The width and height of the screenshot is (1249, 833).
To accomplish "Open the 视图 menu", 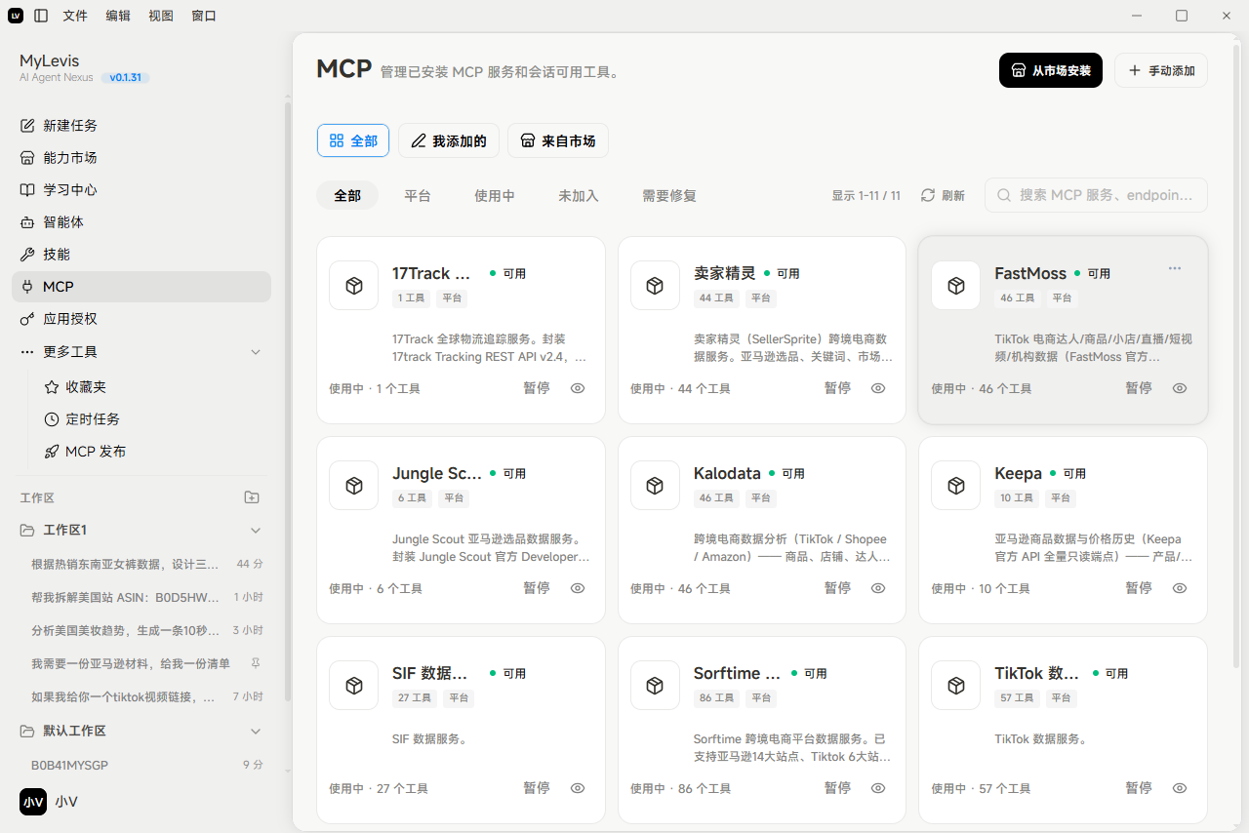I will [x=161, y=16].
